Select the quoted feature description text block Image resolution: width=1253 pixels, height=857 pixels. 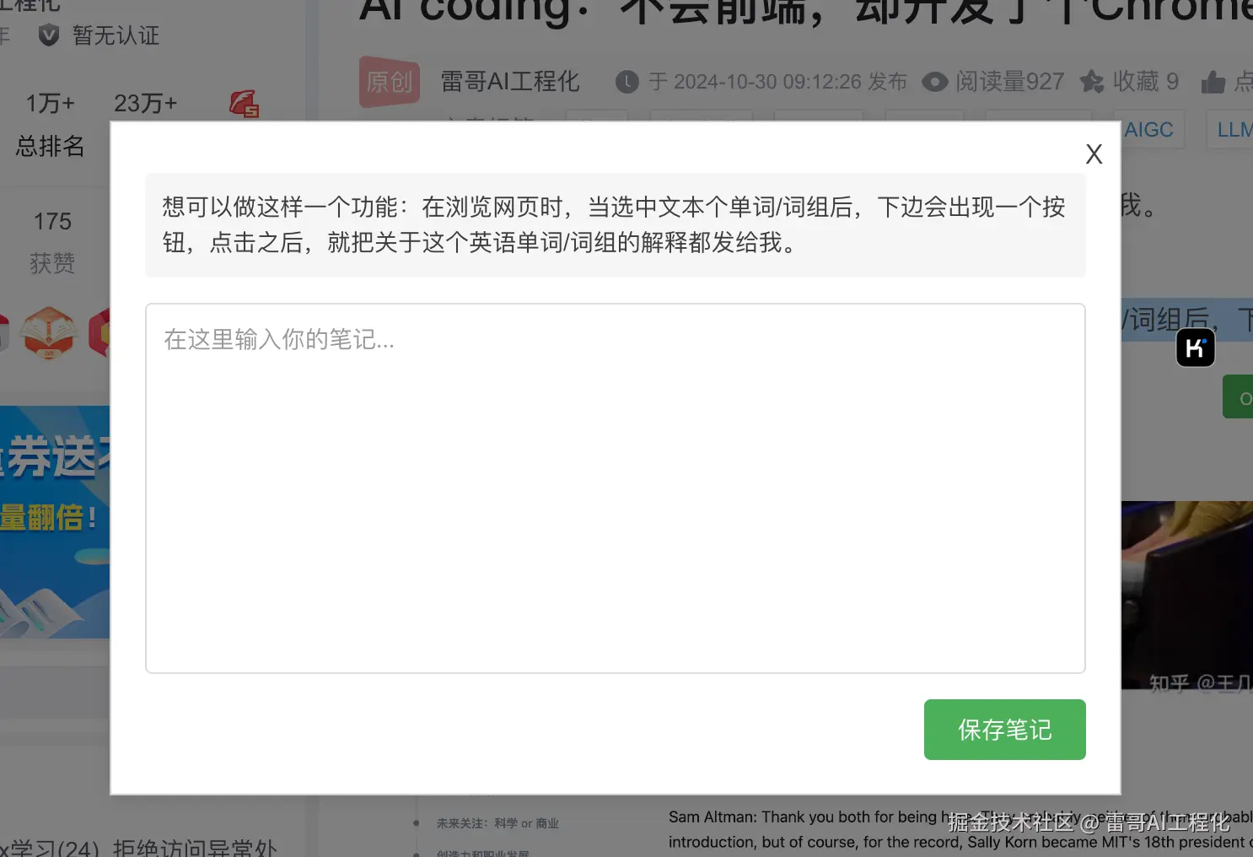click(615, 225)
